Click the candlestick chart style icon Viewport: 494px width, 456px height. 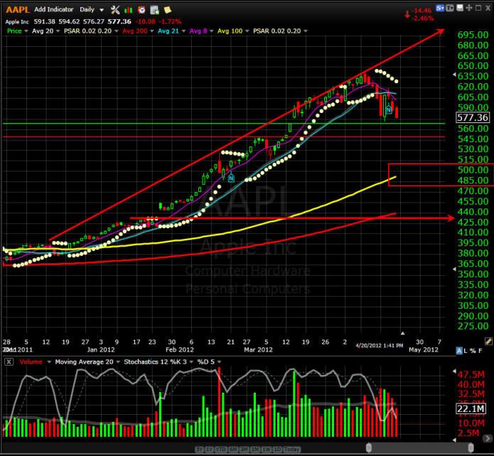128,10
